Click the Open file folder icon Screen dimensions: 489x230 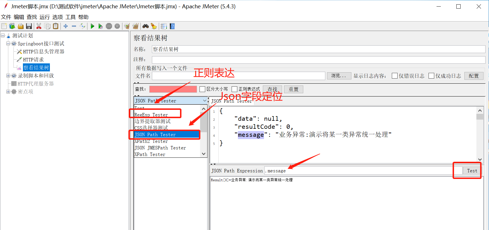21,26
